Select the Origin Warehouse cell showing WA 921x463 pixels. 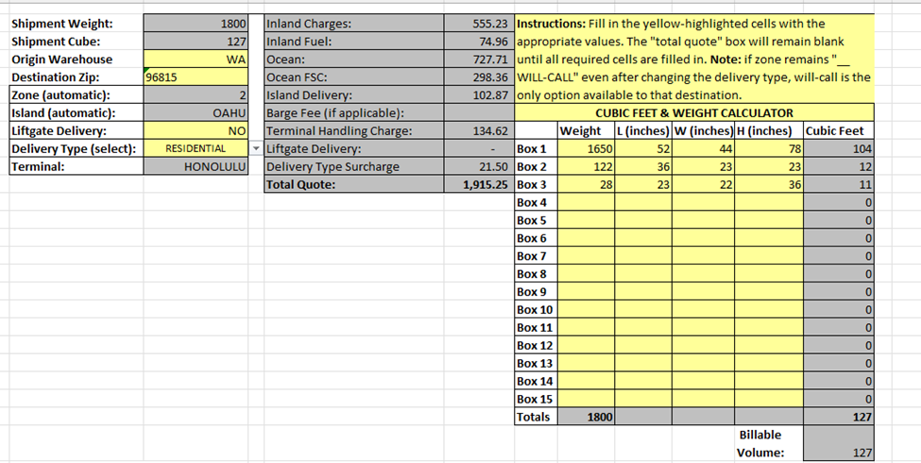click(x=196, y=59)
